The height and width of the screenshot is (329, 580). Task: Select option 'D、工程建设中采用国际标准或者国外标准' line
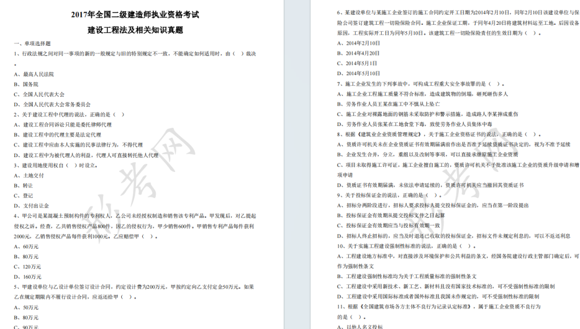(x=438, y=297)
